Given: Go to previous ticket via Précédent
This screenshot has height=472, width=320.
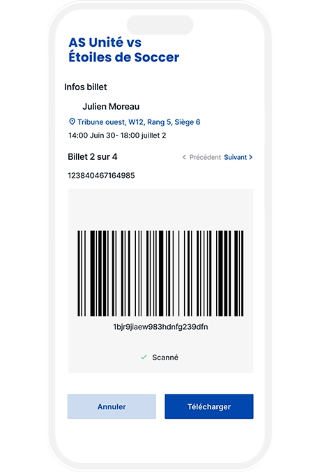Looking at the screenshot, I should [x=205, y=157].
